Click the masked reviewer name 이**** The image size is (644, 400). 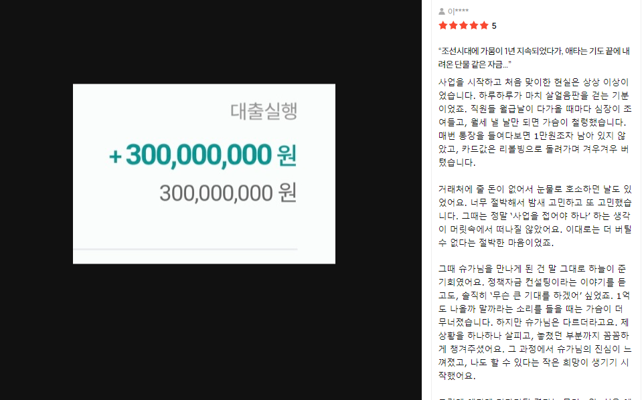tap(458, 11)
